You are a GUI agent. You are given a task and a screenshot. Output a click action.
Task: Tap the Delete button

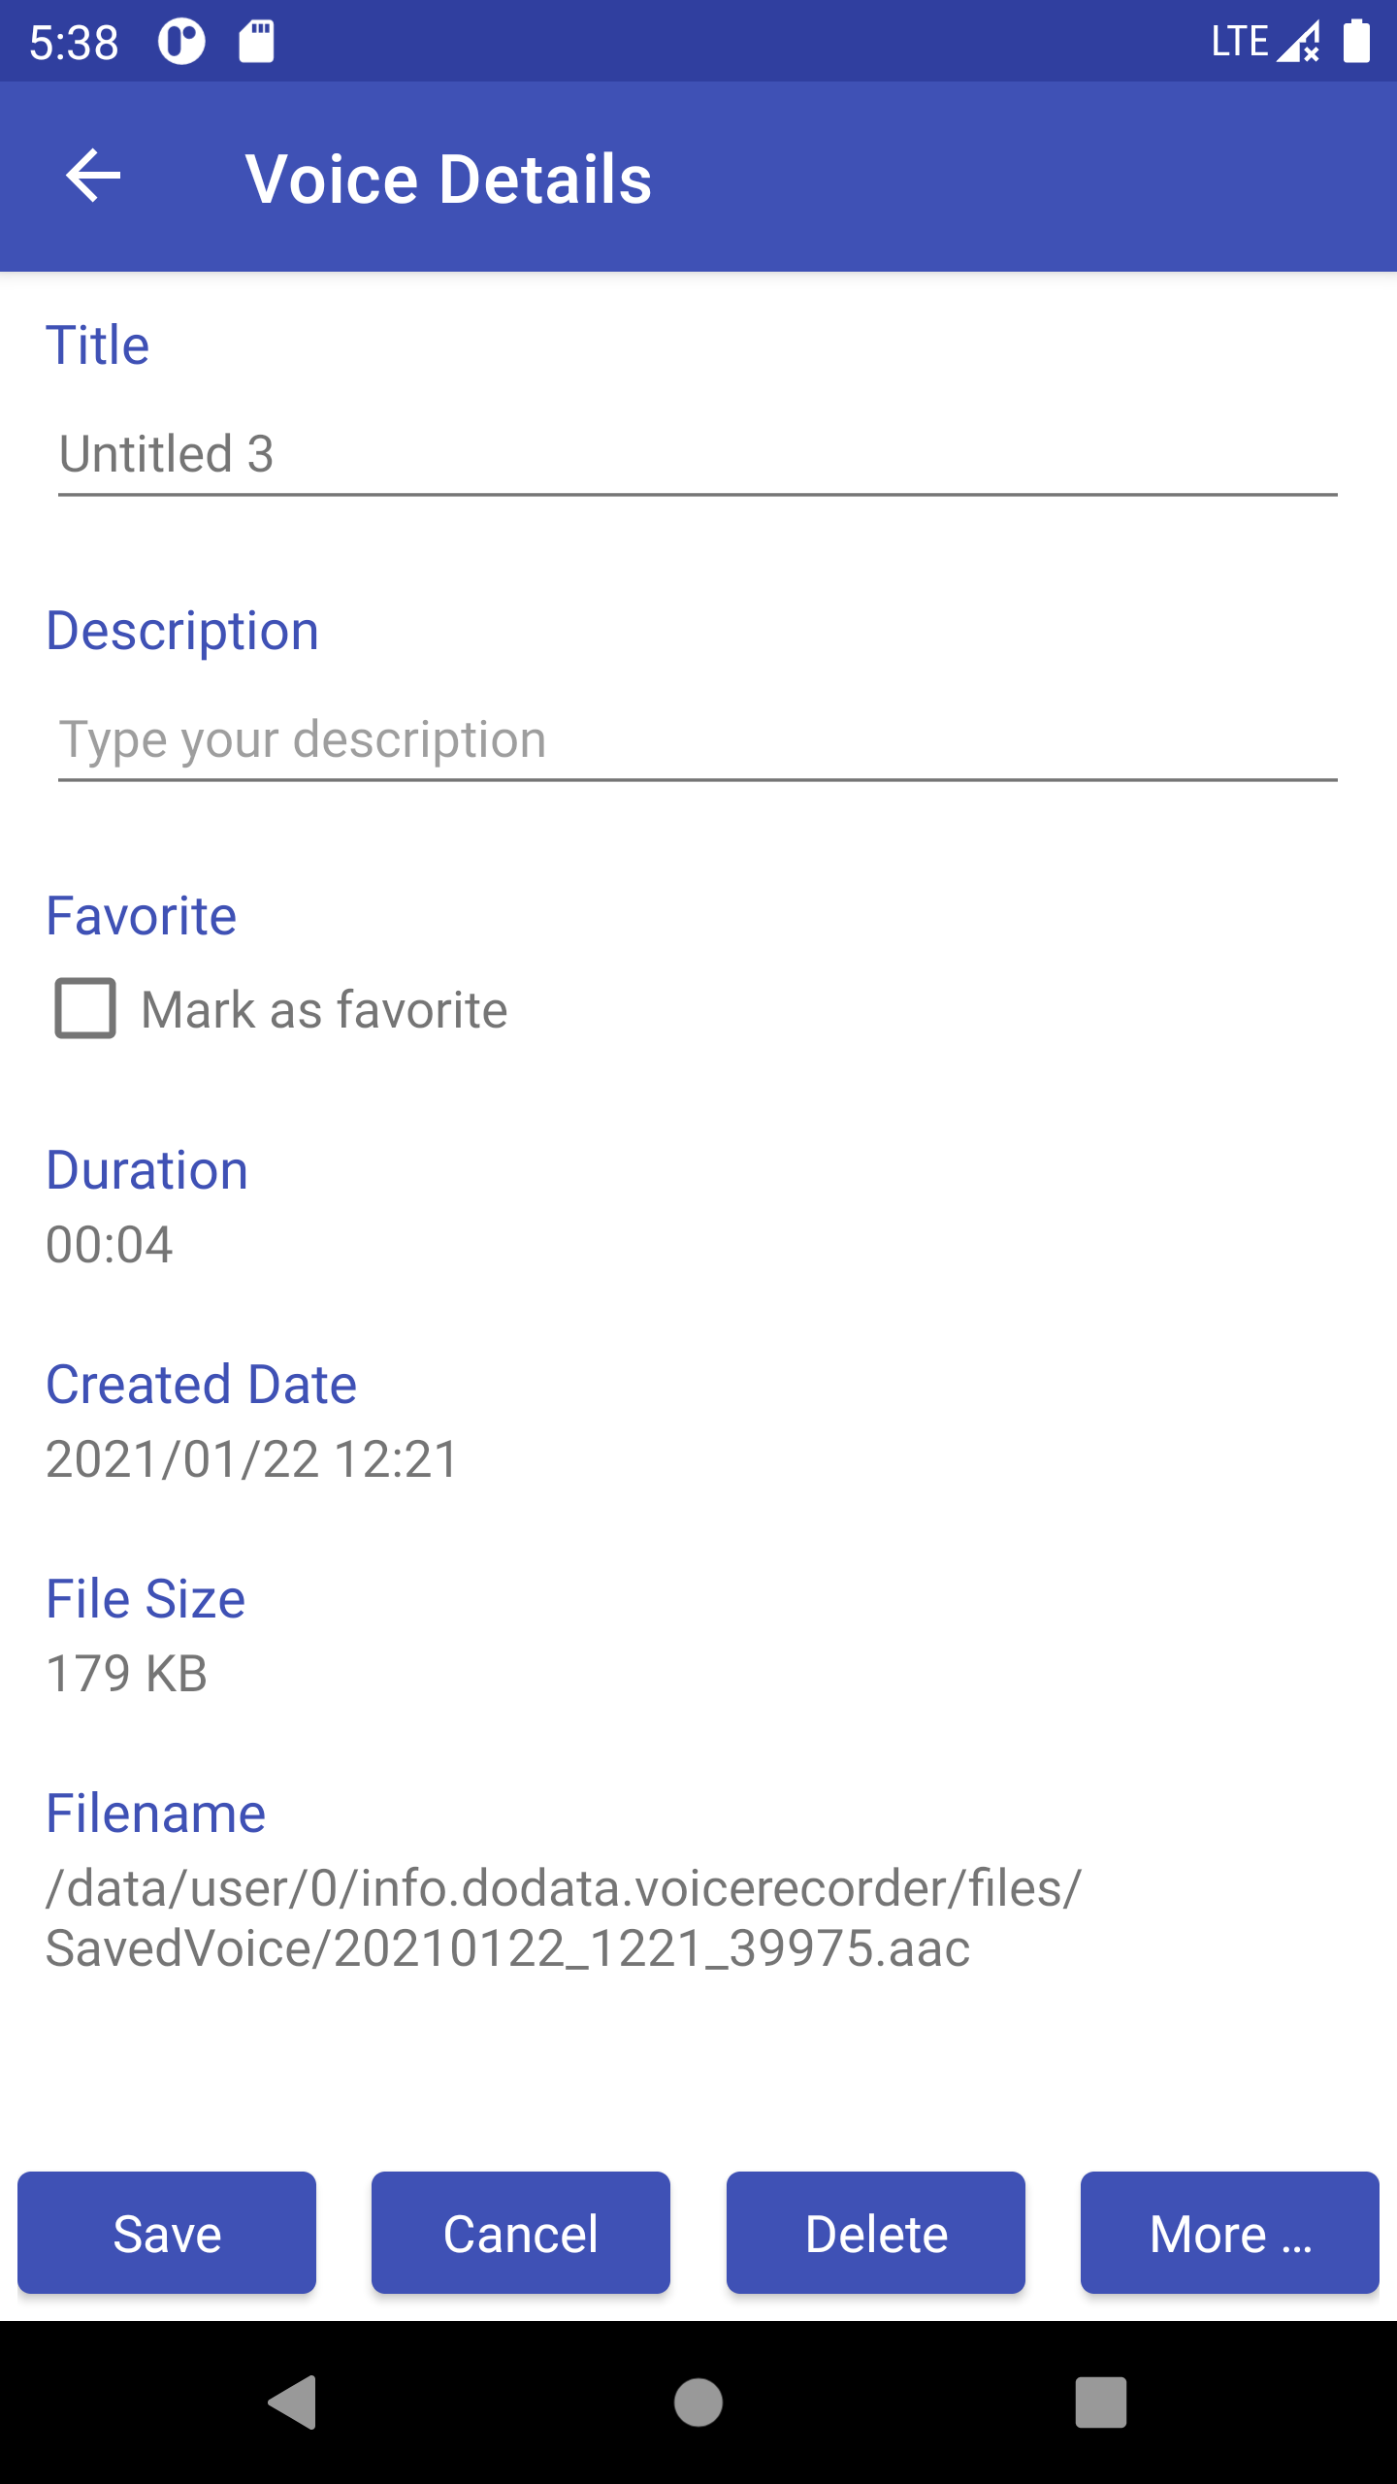pyautogui.click(x=875, y=2233)
